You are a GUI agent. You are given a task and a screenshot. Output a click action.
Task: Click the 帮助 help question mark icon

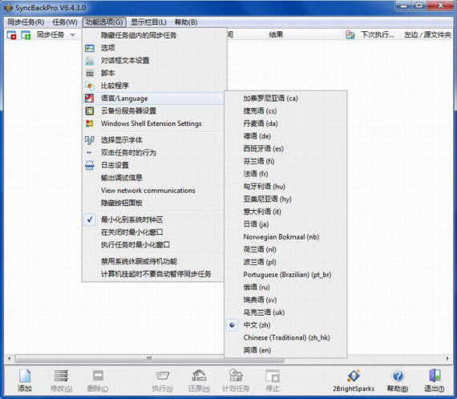(398, 376)
